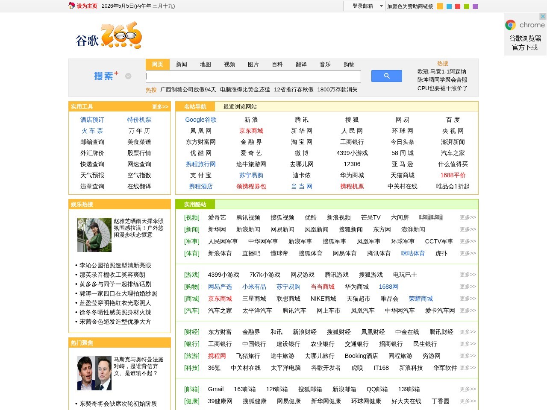Select the 翻译 search tab

(301, 64)
